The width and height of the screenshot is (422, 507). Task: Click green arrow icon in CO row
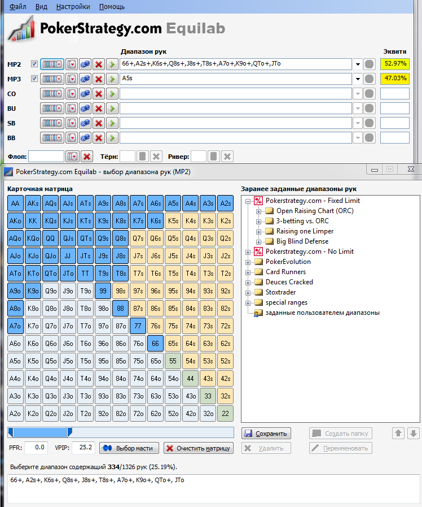pyautogui.click(x=112, y=94)
